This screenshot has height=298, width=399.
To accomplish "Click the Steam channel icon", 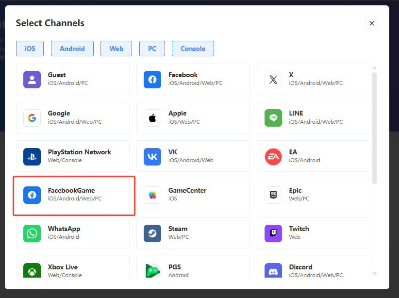I will pyautogui.click(x=152, y=233).
